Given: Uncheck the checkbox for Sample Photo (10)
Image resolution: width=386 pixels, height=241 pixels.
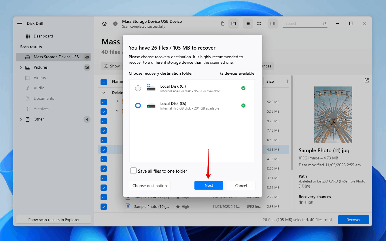Looking at the screenshot, I should [x=104, y=207].
